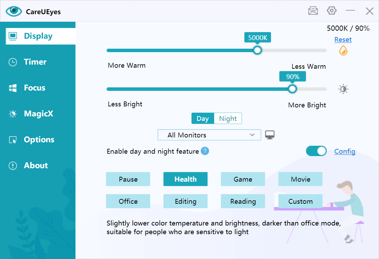
Task: Click the orange color temperature droplet icon
Action: (x=343, y=51)
